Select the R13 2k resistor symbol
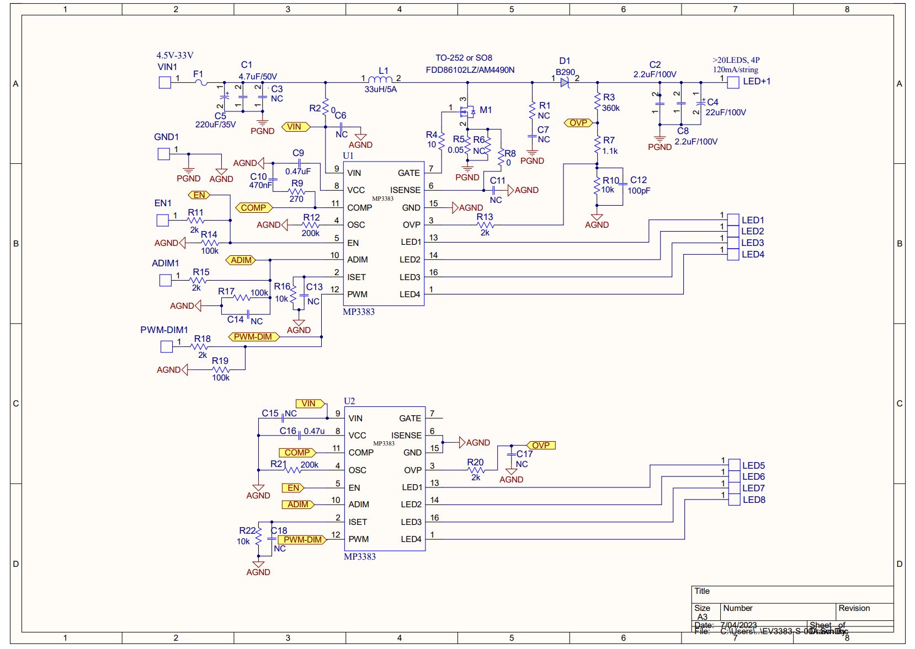 click(485, 225)
